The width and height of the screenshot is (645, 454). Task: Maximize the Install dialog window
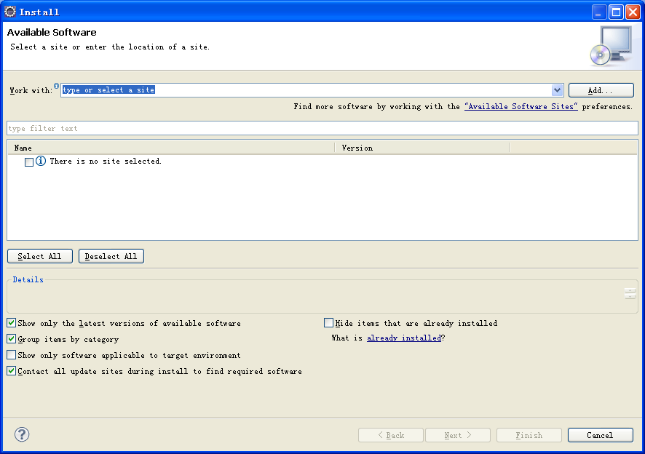616,12
